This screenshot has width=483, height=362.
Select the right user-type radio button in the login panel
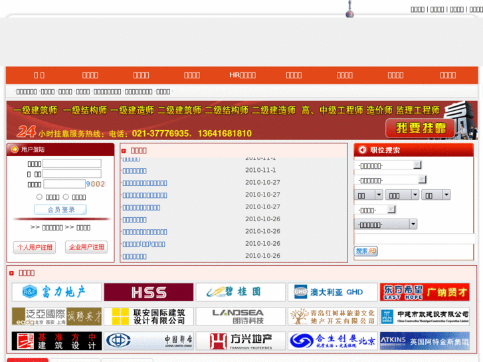pos(66,197)
